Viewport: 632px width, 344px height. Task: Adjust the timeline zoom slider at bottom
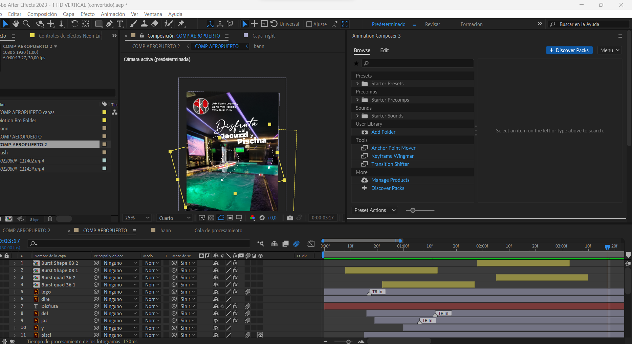348,341
